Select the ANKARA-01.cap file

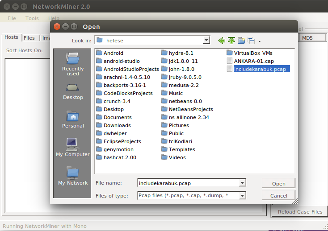click(250, 61)
